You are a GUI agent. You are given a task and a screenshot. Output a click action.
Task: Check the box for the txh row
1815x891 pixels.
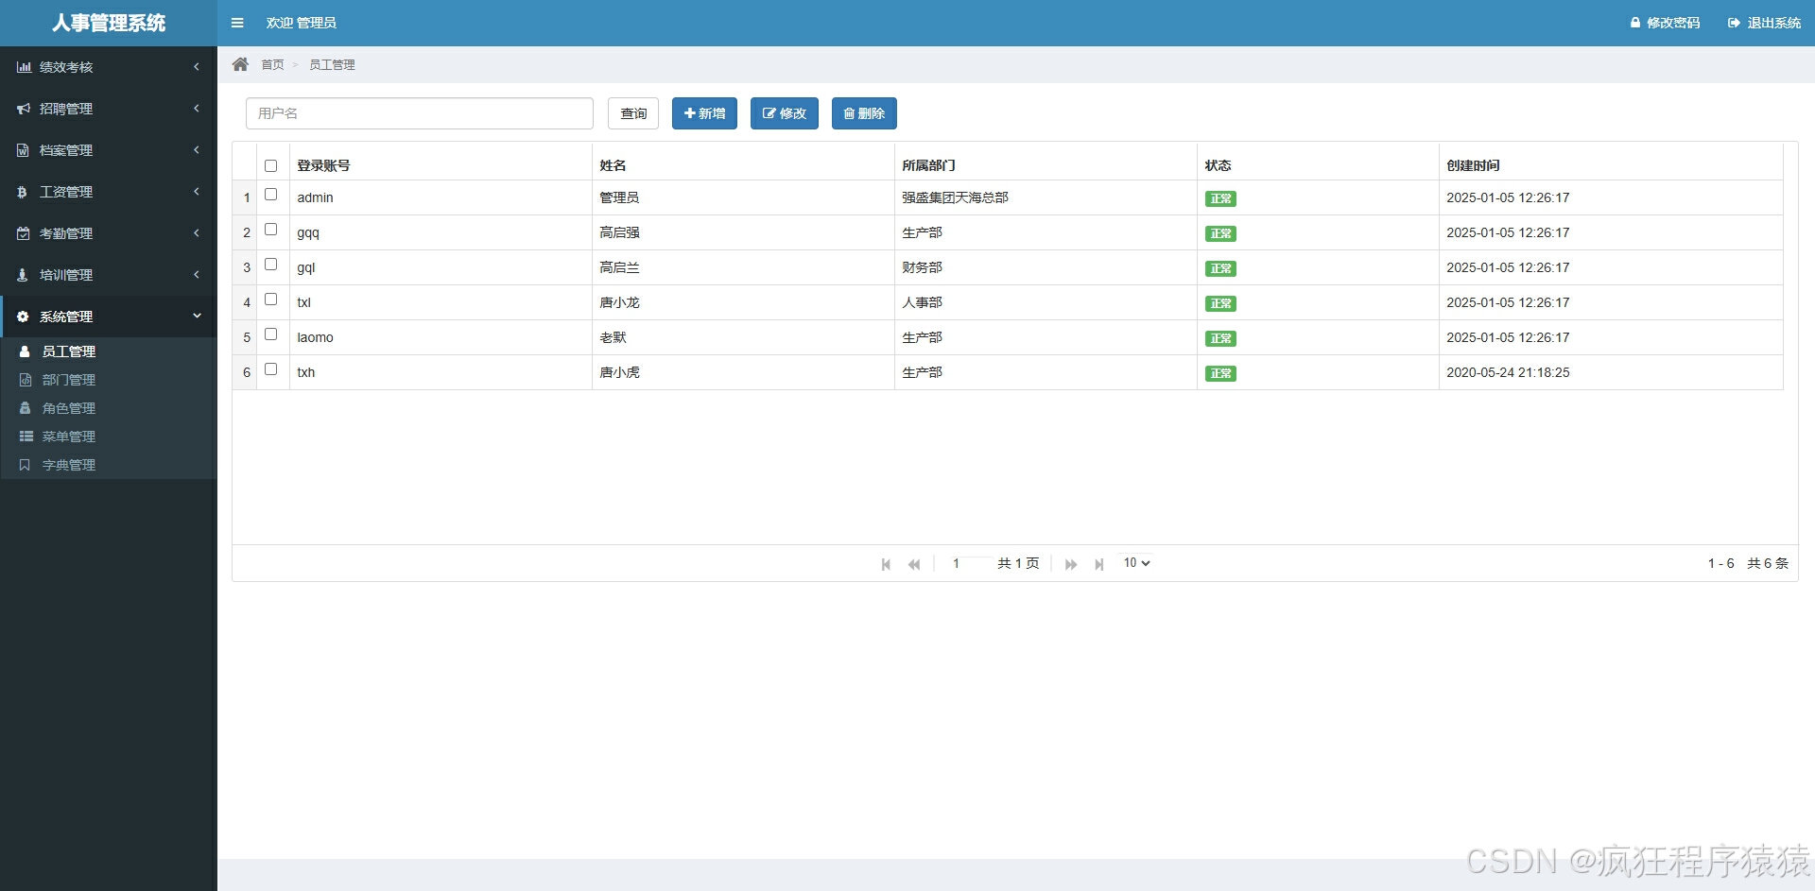coord(271,369)
